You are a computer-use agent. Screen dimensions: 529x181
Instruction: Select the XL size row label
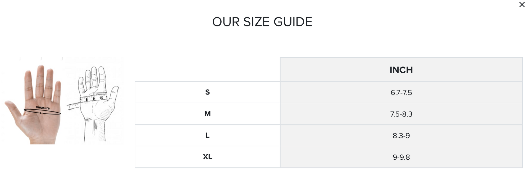click(x=207, y=157)
